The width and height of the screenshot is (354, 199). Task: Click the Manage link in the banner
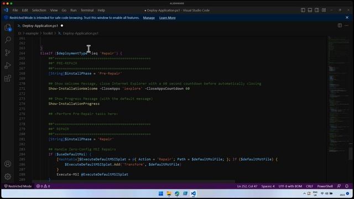pos(149,18)
